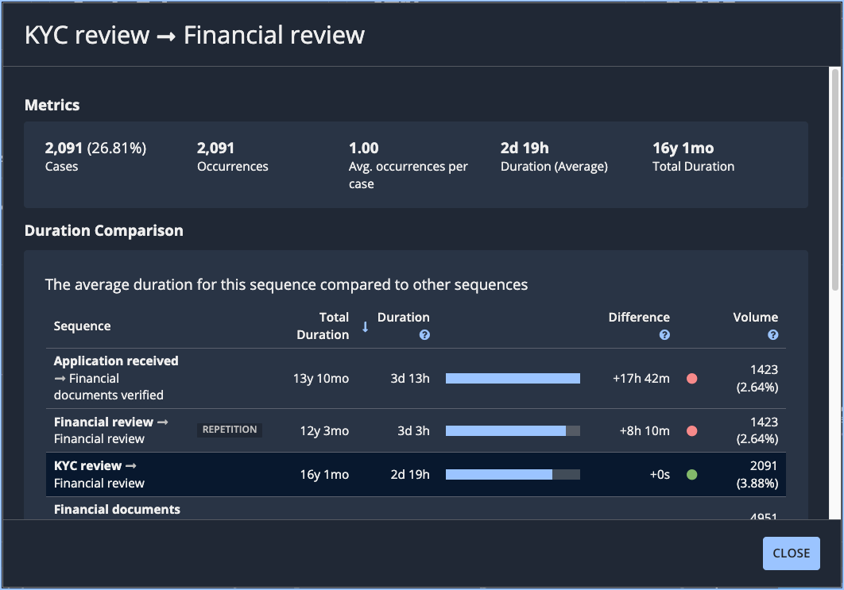Click the 2,091 Occurrences metric
This screenshot has width=844, height=590.
pos(233,156)
